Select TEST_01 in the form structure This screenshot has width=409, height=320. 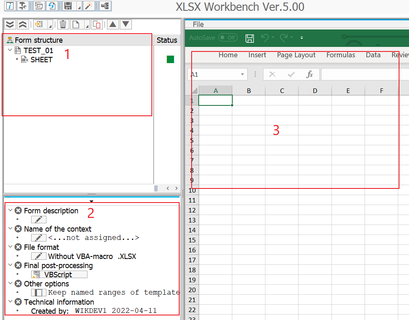[38, 50]
